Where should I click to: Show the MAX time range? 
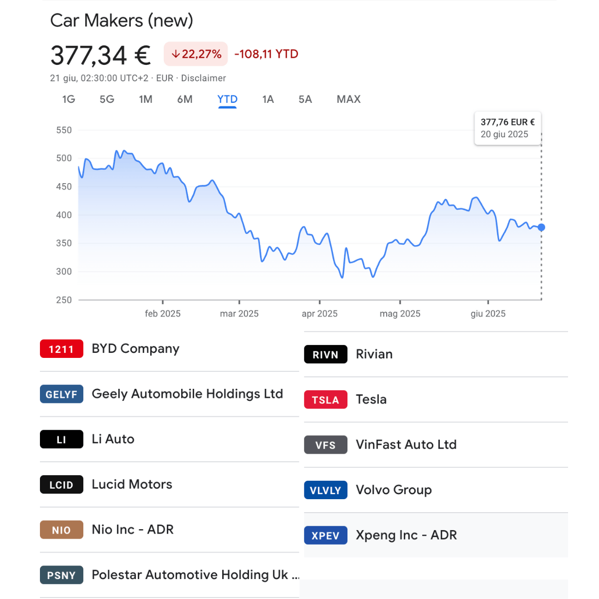(348, 99)
